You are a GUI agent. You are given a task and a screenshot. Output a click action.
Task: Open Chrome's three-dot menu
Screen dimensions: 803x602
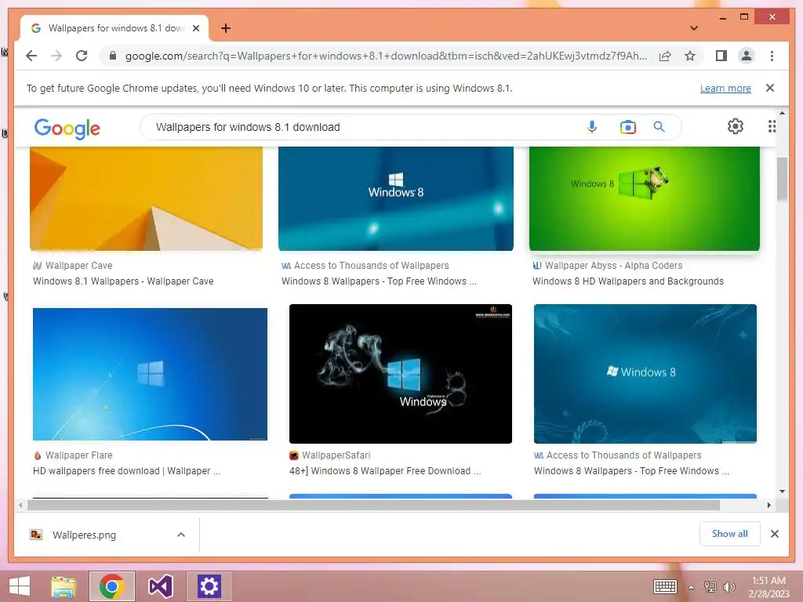[x=772, y=56]
